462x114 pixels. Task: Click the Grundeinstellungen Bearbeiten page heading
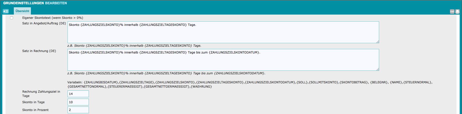pyautogui.click(x=35, y=3)
